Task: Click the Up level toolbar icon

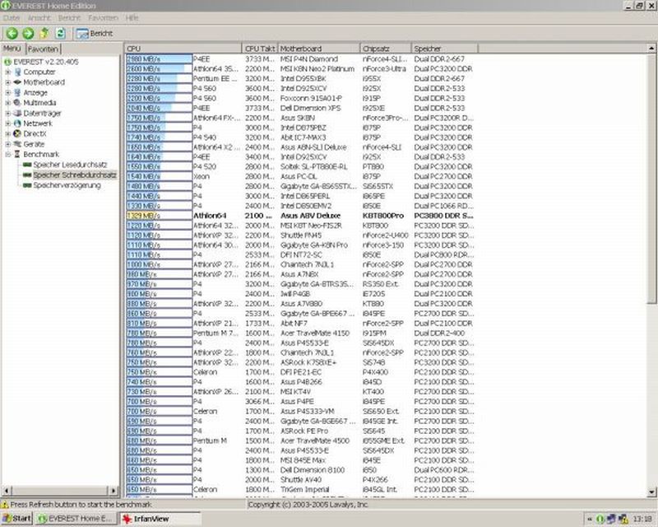Action: point(44,33)
